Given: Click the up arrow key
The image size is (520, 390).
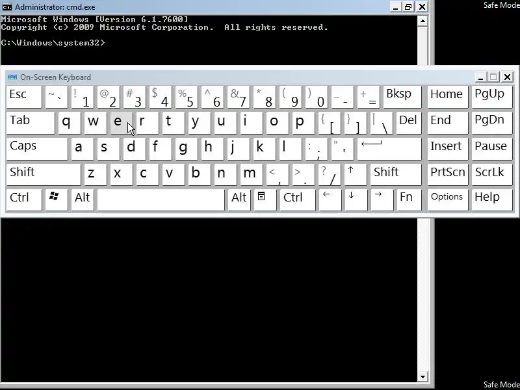Looking at the screenshot, I should tap(356, 174).
